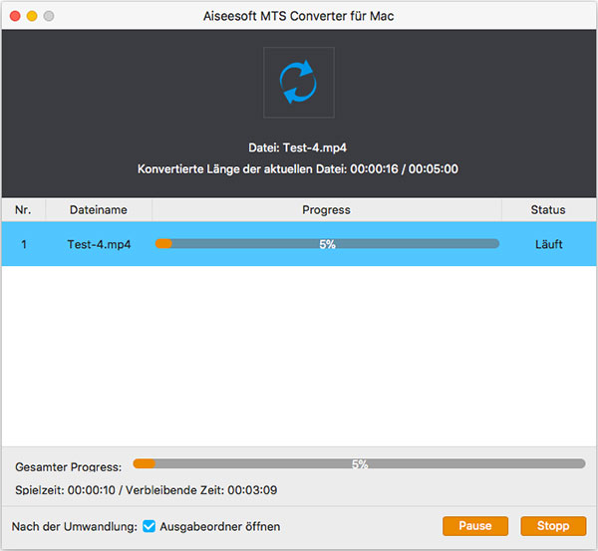Screen dimensions: 598x551
Task: Click the Gesamter Progress label
Action: (x=68, y=466)
